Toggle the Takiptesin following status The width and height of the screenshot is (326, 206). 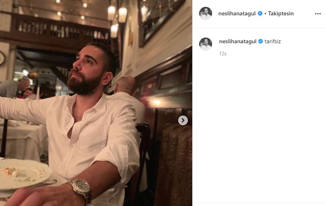[x=281, y=13]
